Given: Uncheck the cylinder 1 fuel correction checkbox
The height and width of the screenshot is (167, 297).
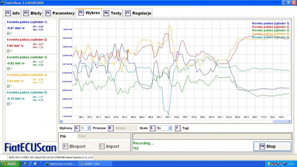Looking at the screenshot, I should [x=8, y=33].
